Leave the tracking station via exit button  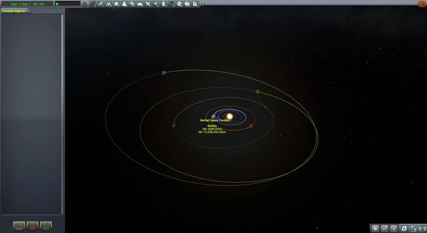tap(422, 3)
